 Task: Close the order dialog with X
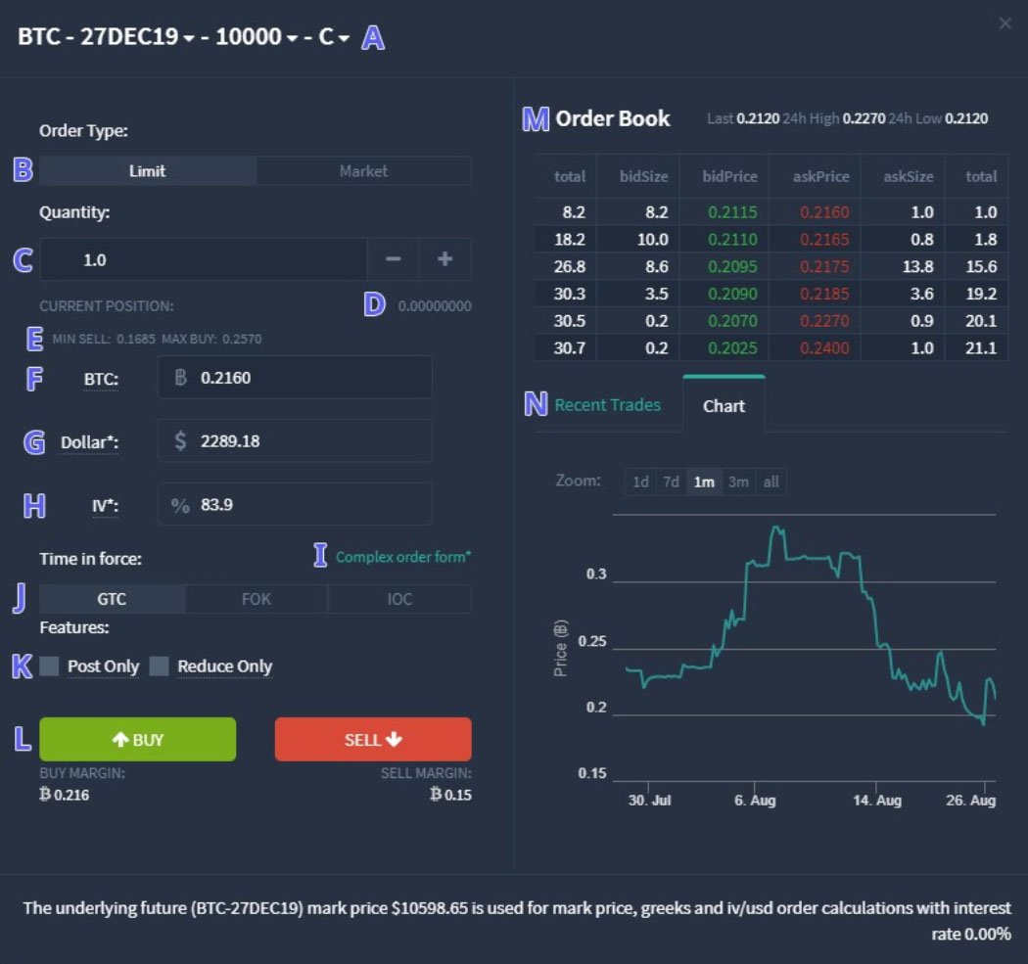coord(1005,23)
